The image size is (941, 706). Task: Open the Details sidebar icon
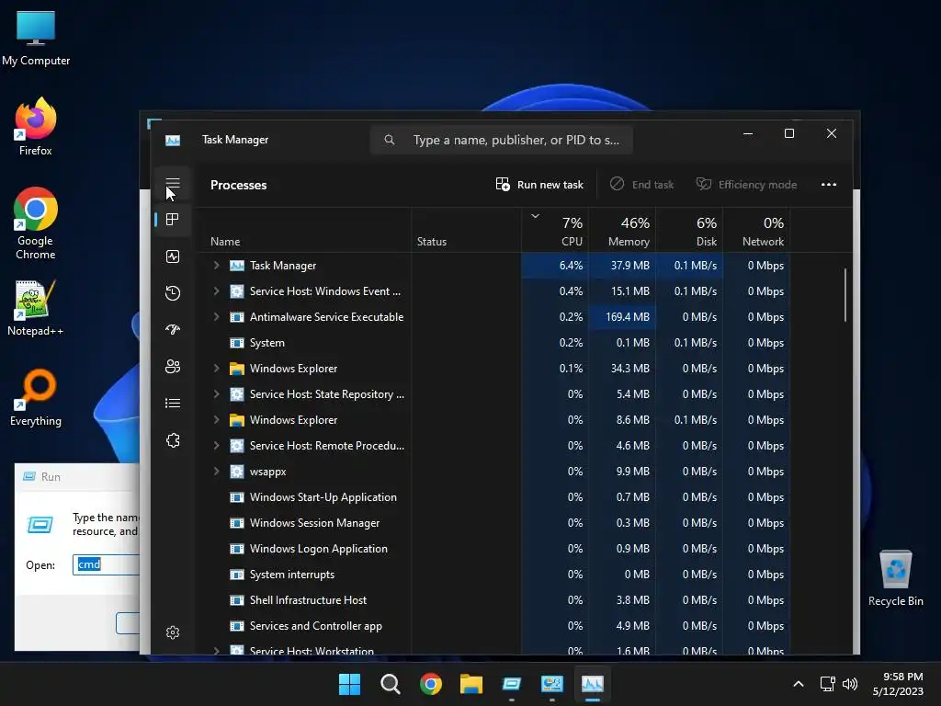tap(172, 403)
